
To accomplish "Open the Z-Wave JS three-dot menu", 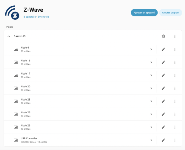I will [175, 36].
